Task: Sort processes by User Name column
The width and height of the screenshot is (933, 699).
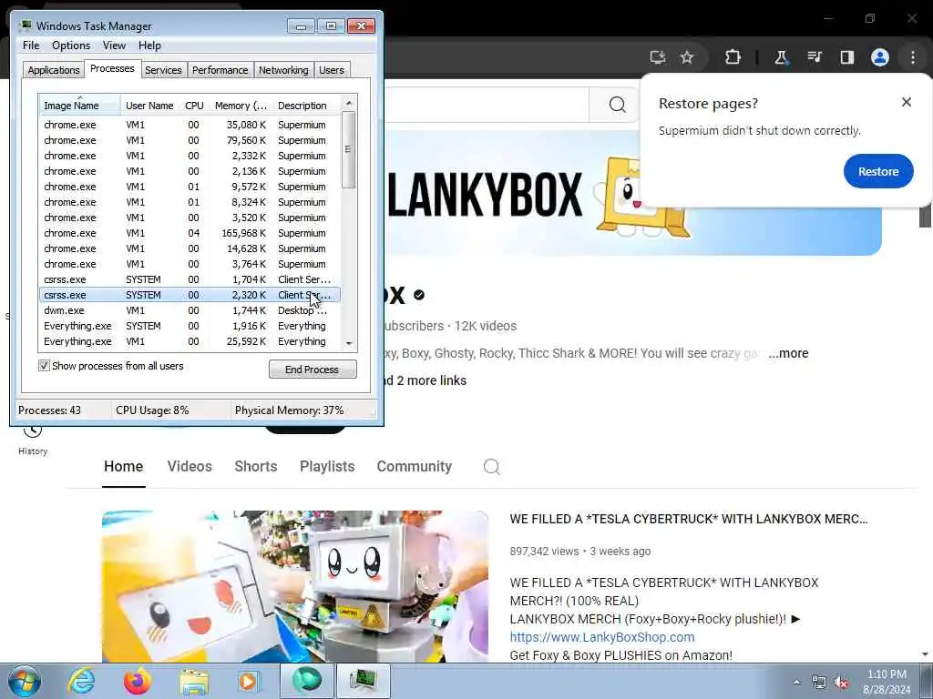Action: click(149, 106)
